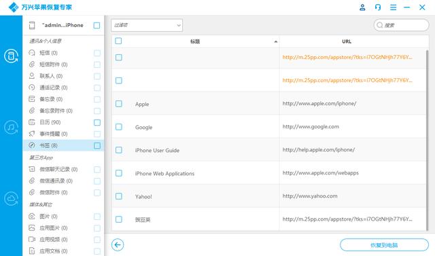This screenshot has height=256, width=435.
Task: Open the hamburger menu icon
Action: [393, 7]
